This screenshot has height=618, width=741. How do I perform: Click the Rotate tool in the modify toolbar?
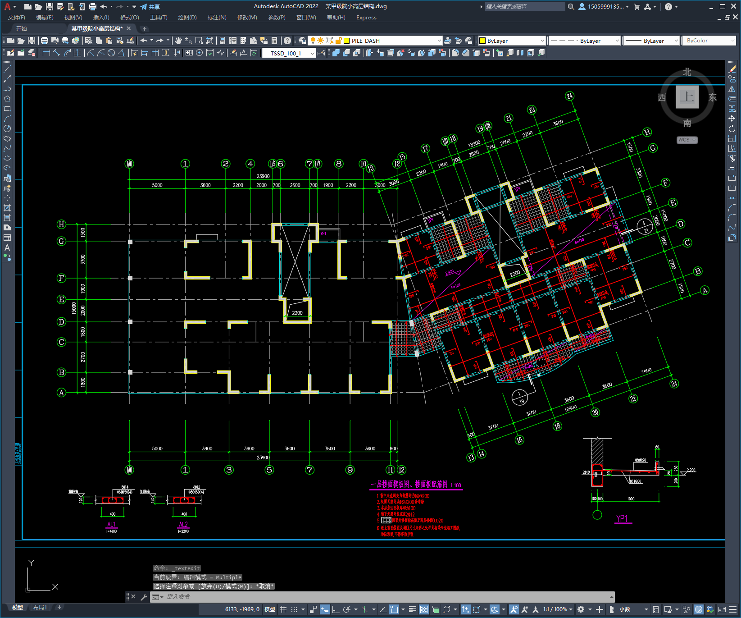732,128
